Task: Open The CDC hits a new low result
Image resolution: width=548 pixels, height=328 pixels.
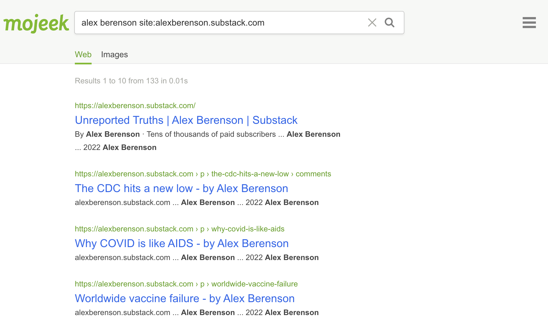Action: tap(181, 188)
